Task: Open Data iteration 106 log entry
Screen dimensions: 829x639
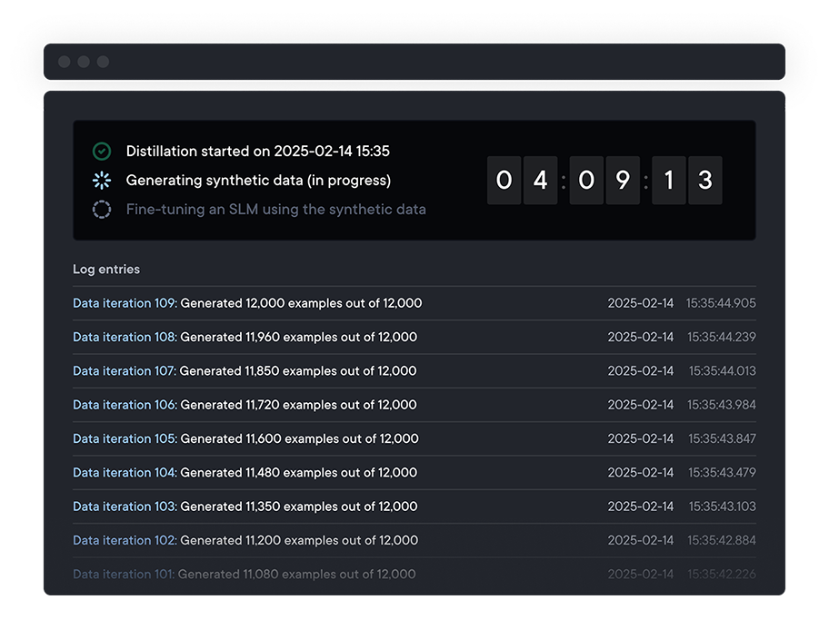Action: (121, 405)
